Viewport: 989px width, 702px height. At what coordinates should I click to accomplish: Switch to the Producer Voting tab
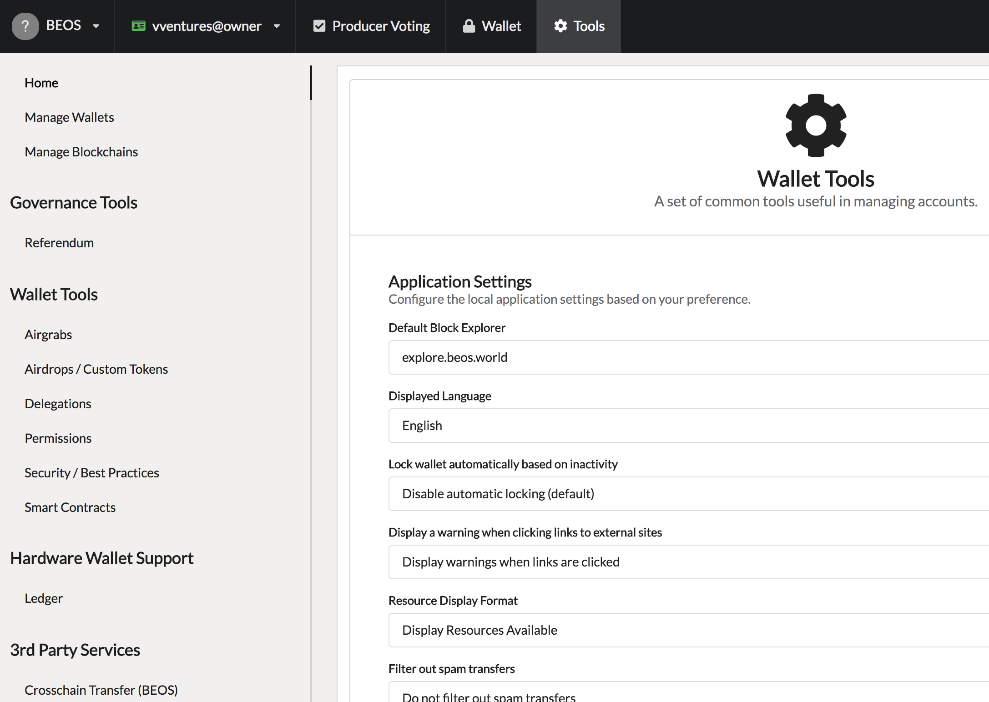pos(380,26)
